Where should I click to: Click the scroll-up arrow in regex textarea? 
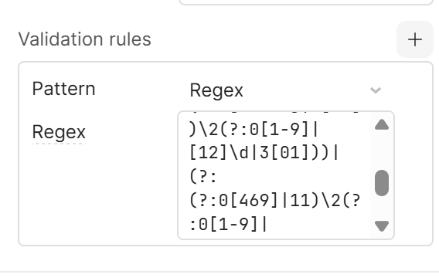click(382, 124)
